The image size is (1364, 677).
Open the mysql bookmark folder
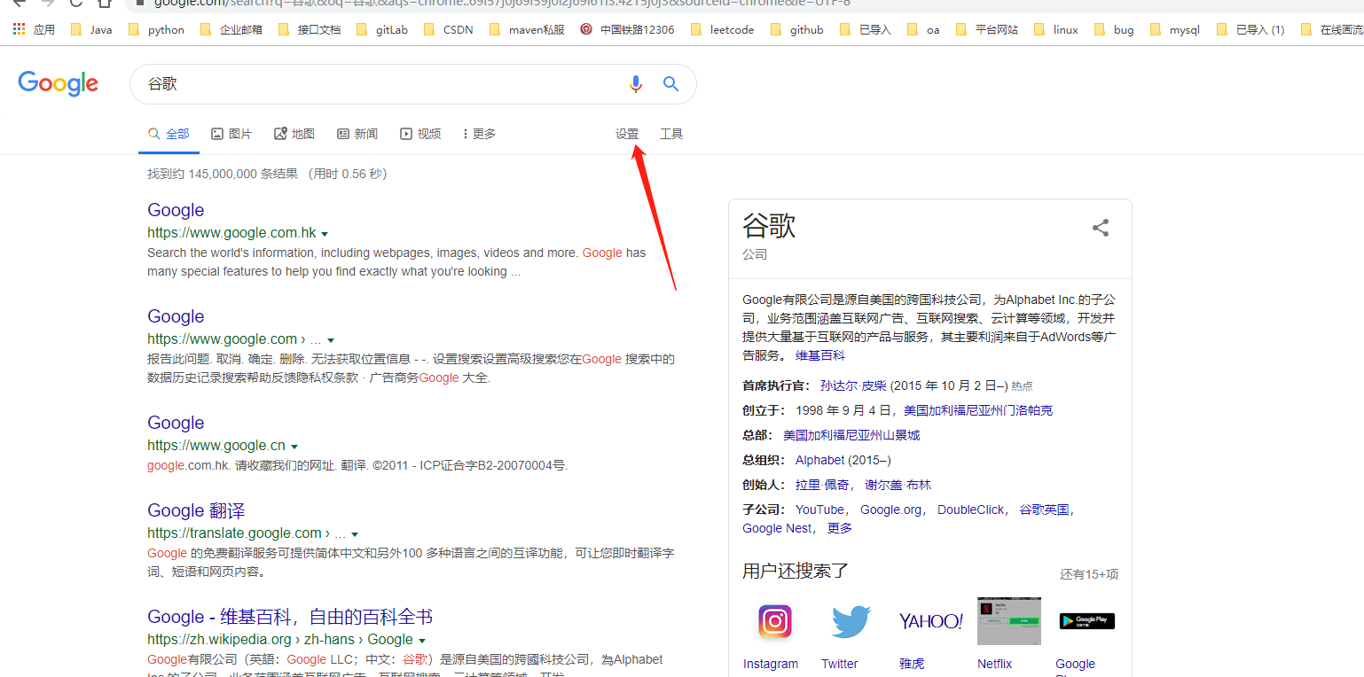pyautogui.click(x=1174, y=29)
